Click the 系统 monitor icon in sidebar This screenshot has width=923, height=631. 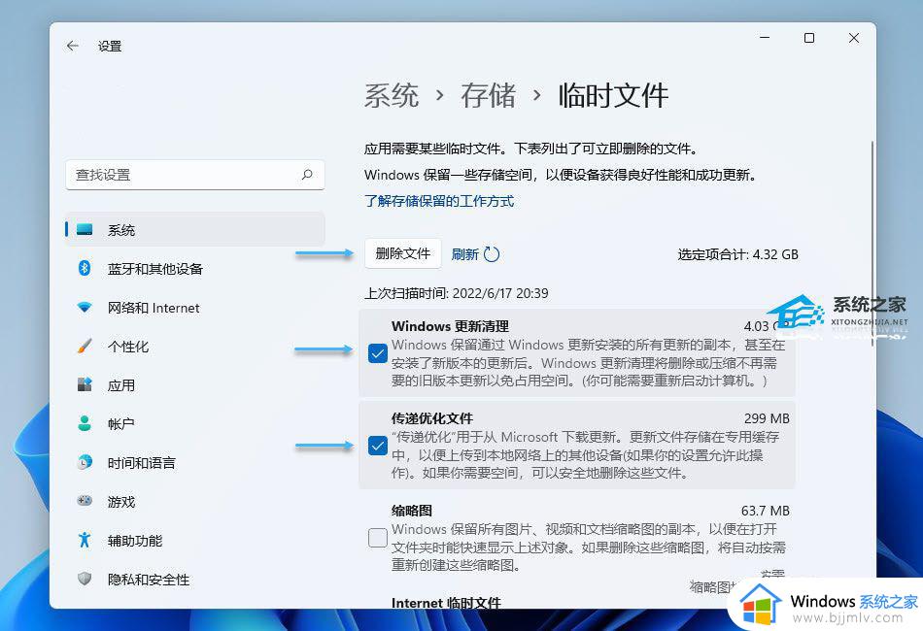click(x=85, y=229)
